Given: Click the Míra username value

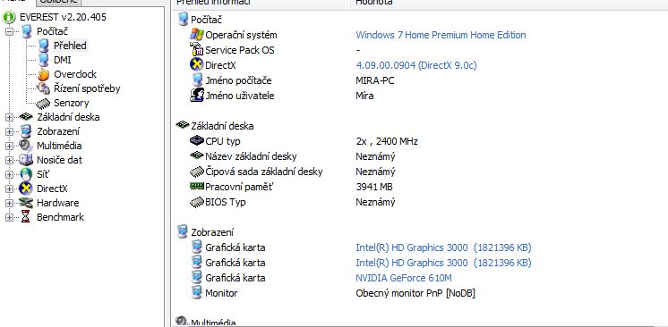Looking at the screenshot, I should pyautogui.click(x=364, y=96).
